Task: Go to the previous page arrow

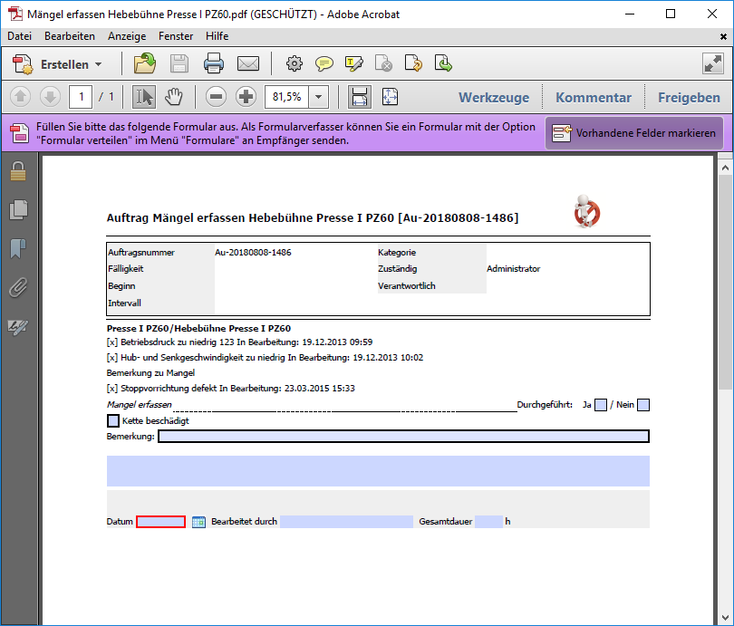Action: 20,97
